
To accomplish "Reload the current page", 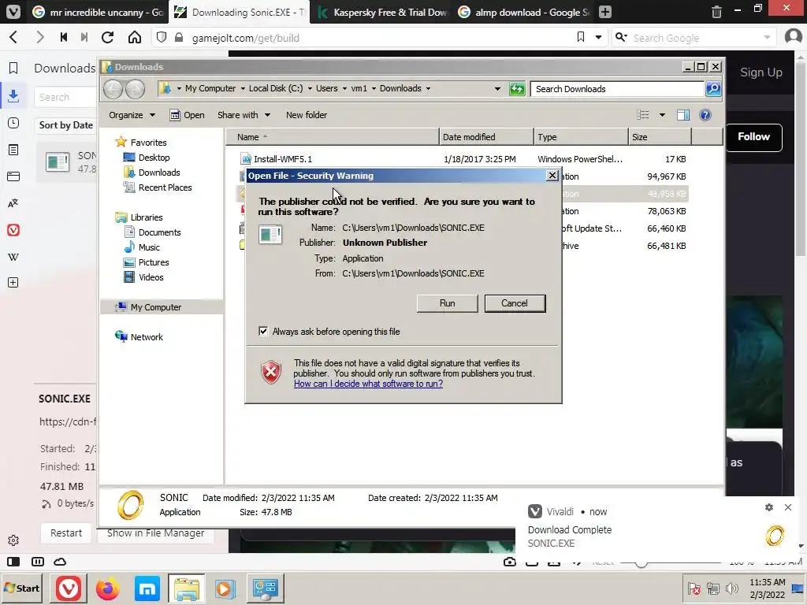I will point(107,37).
